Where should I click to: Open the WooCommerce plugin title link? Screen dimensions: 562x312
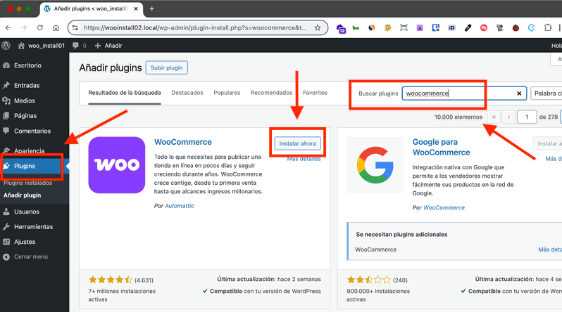[x=183, y=142]
